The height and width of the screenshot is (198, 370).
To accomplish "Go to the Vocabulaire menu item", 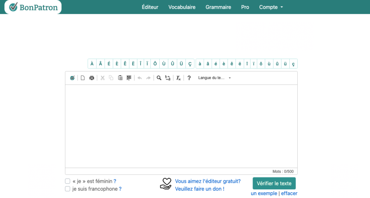I will [x=182, y=7].
